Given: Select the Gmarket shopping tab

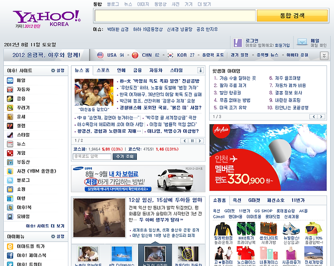Looking at the screenshot, I should [x=254, y=200].
